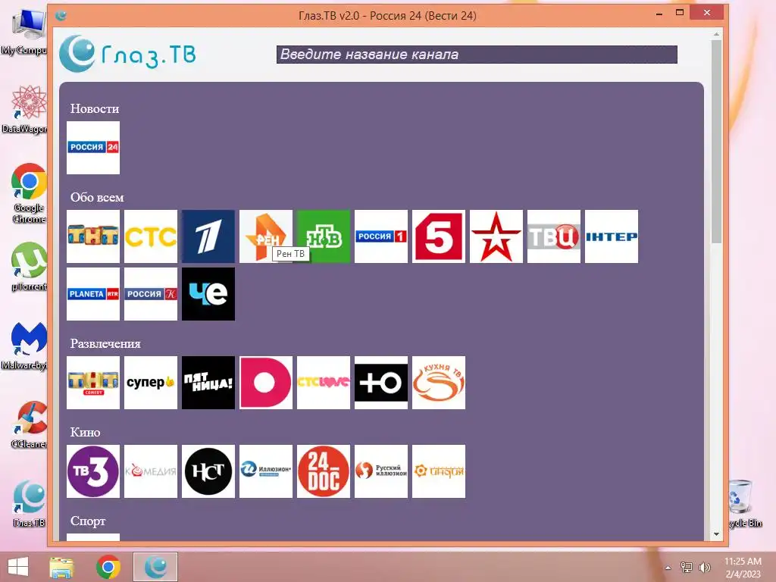Select the Malwarebytes desktop shortcut

pos(26,346)
